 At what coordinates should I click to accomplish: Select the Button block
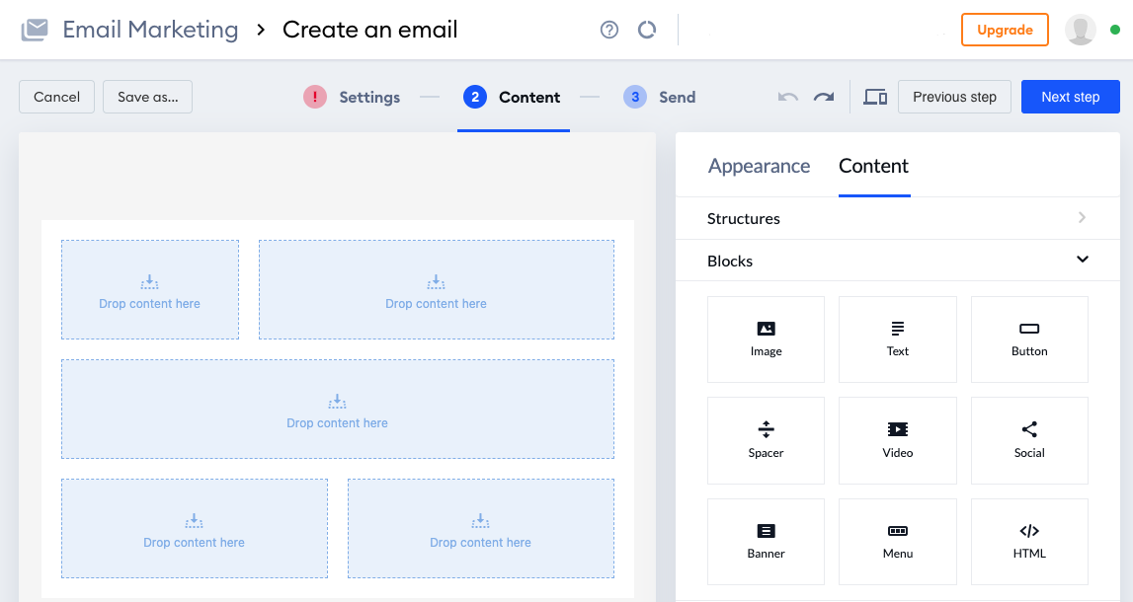point(1029,339)
